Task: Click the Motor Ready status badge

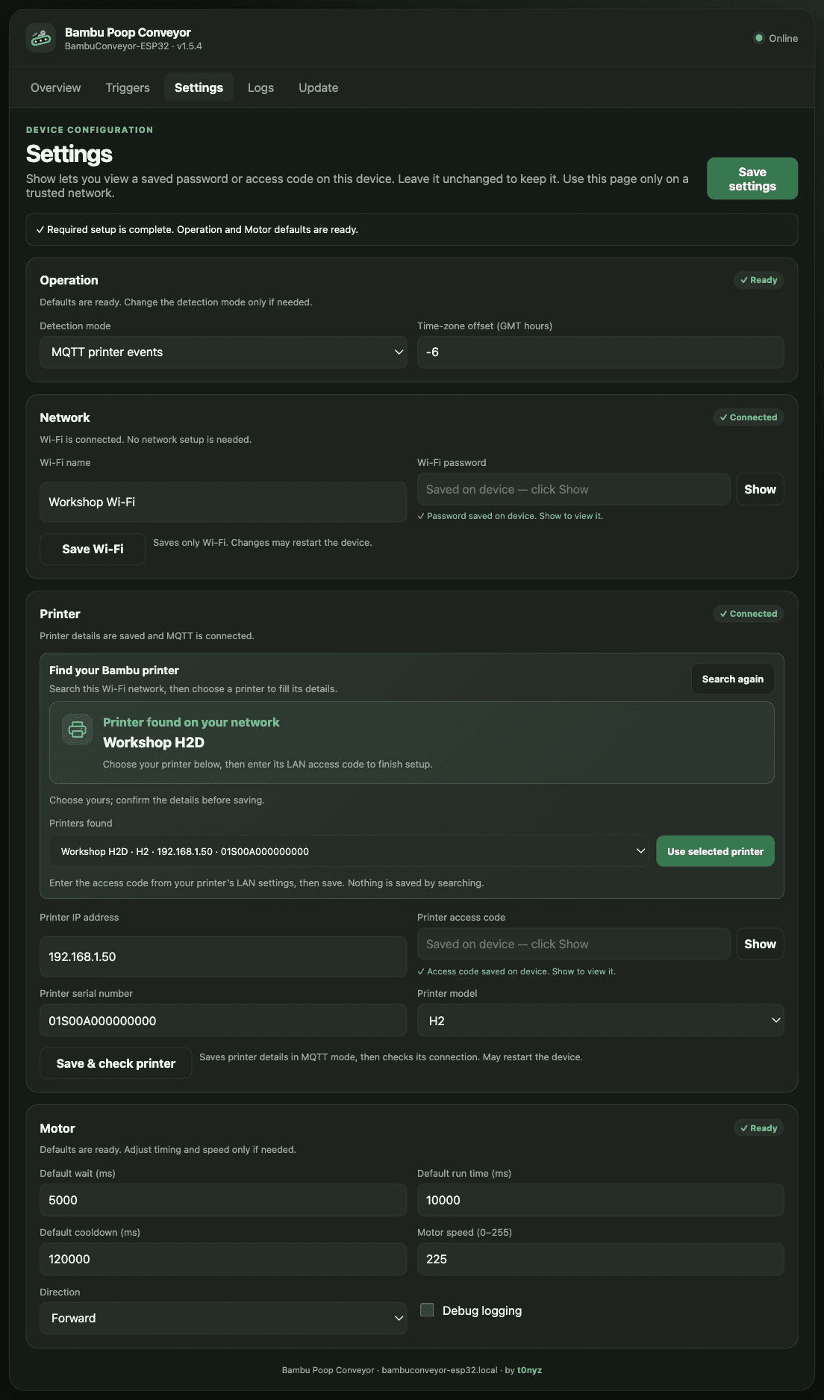Action: 758,1128
